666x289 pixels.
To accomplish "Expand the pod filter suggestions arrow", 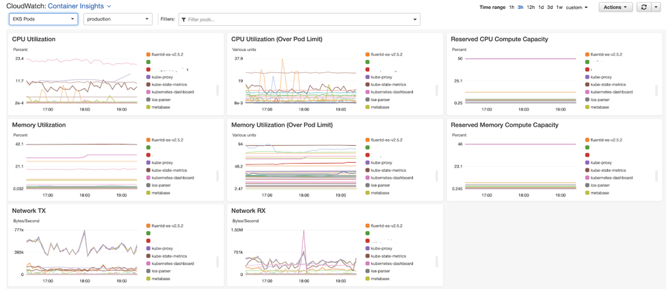I will tap(415, 20).
